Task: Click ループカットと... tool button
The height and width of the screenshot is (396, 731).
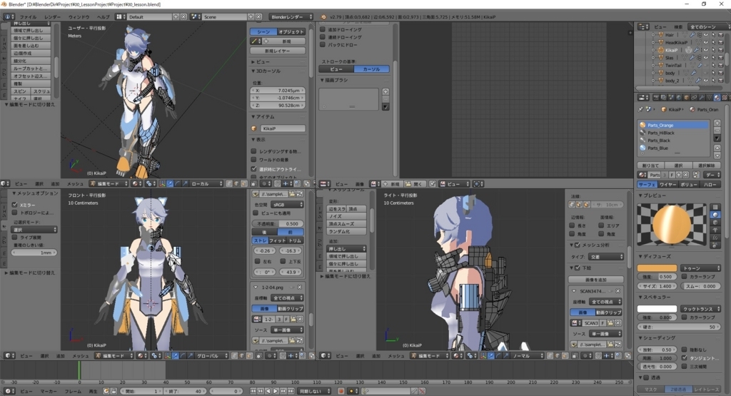Action: (31, 68)
